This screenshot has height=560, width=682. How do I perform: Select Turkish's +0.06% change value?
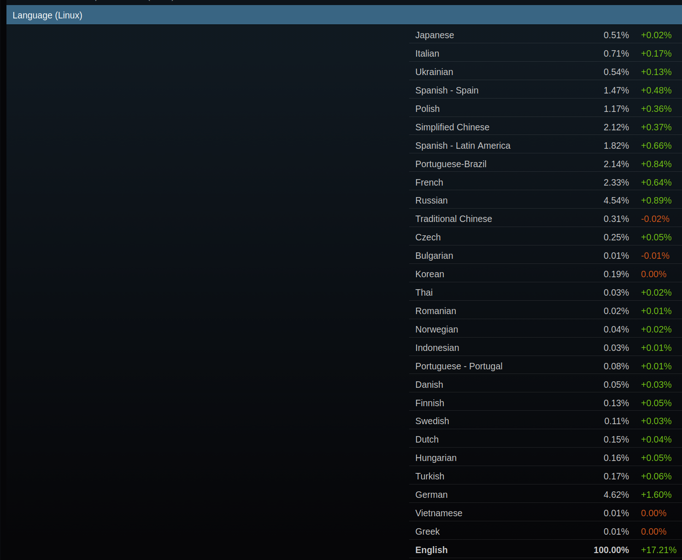click(656, 476)
